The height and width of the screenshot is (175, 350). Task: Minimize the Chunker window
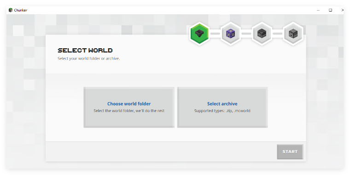click(x=318, y=10)
